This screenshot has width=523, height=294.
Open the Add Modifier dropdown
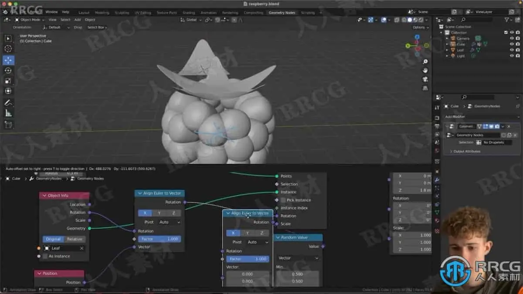pyautogui.click(x=482, y=117)
